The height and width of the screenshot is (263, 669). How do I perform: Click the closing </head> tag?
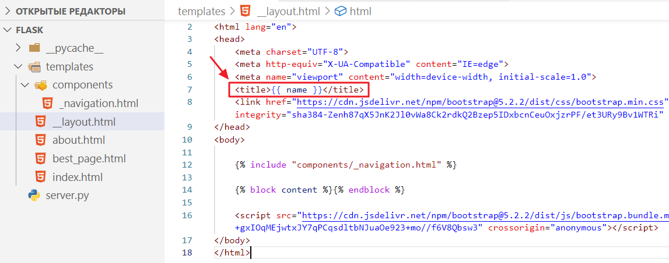coord(232,127)
